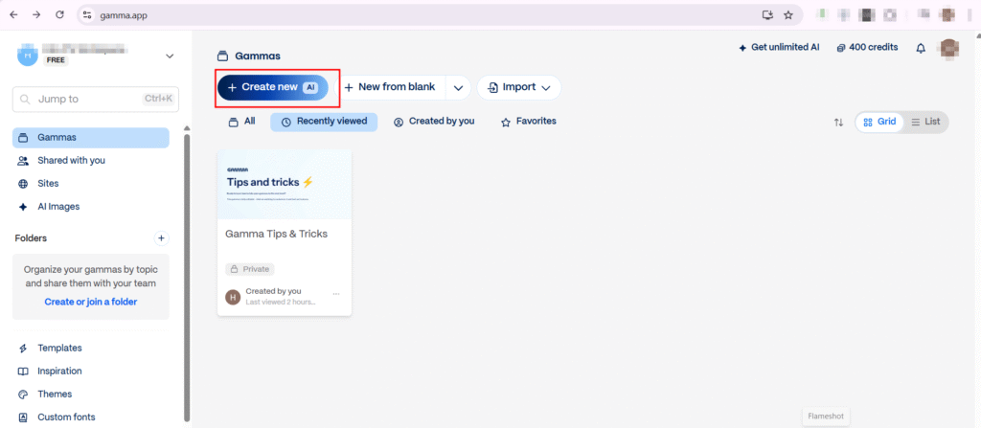Click the workspace avatar icon
Viewport: 981px width, 428px height.
pyautogui.click(x=28, y=56)
